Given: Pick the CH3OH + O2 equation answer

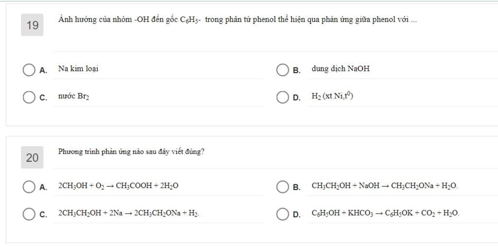Looking at the screenshot, I should click(118, 185).
